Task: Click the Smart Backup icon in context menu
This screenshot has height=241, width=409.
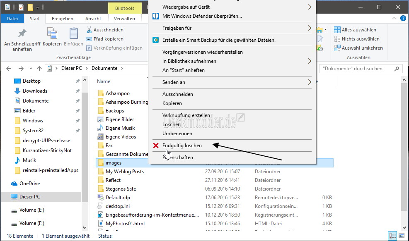Action: tap(156, 40)
